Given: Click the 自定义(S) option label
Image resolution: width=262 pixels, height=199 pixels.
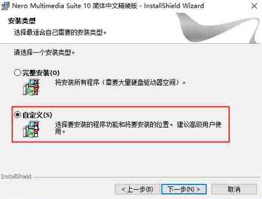Looking at the screenshot, I should (x=37, y=115).
